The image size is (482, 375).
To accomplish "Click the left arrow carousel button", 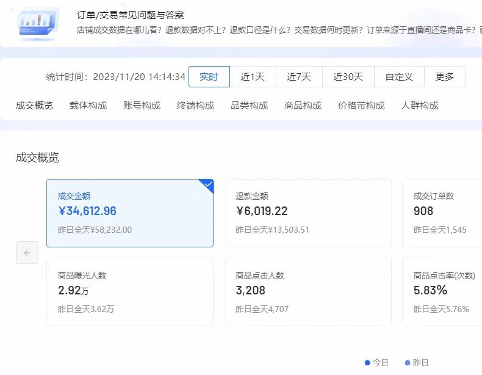I will coord(27,253).
